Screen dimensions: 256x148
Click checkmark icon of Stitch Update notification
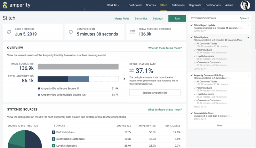[x=191, y=37]
